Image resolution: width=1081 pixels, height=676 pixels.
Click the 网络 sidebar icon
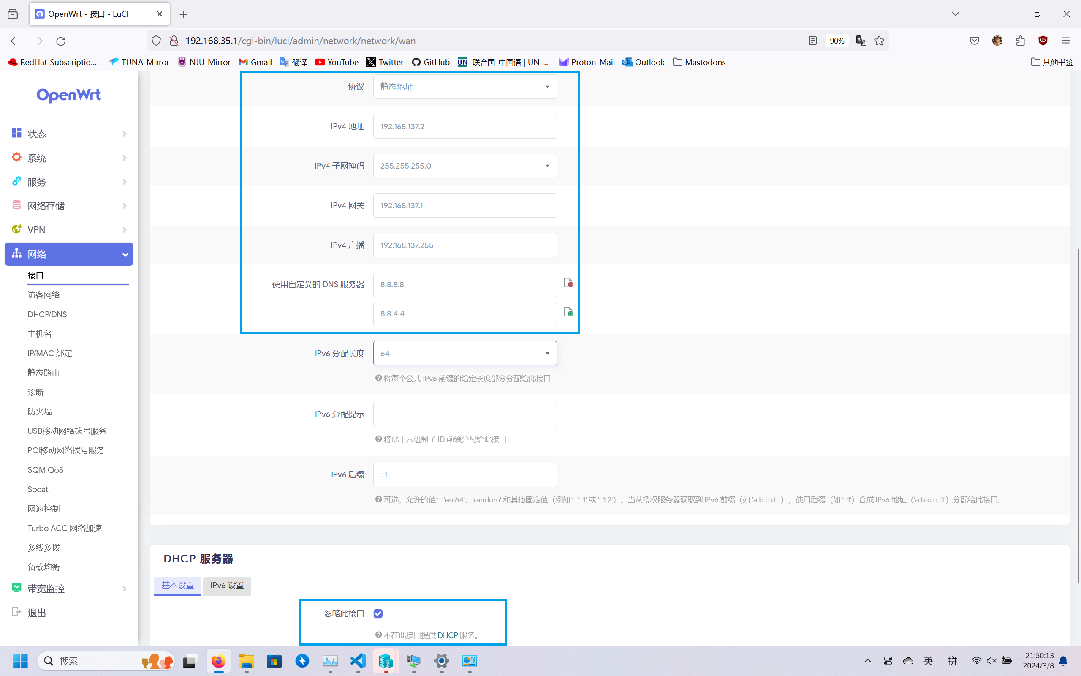click(x=17, y=254)
